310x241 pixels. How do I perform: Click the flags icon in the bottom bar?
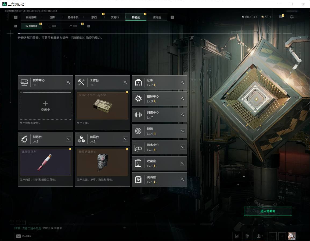coord(247,236)
